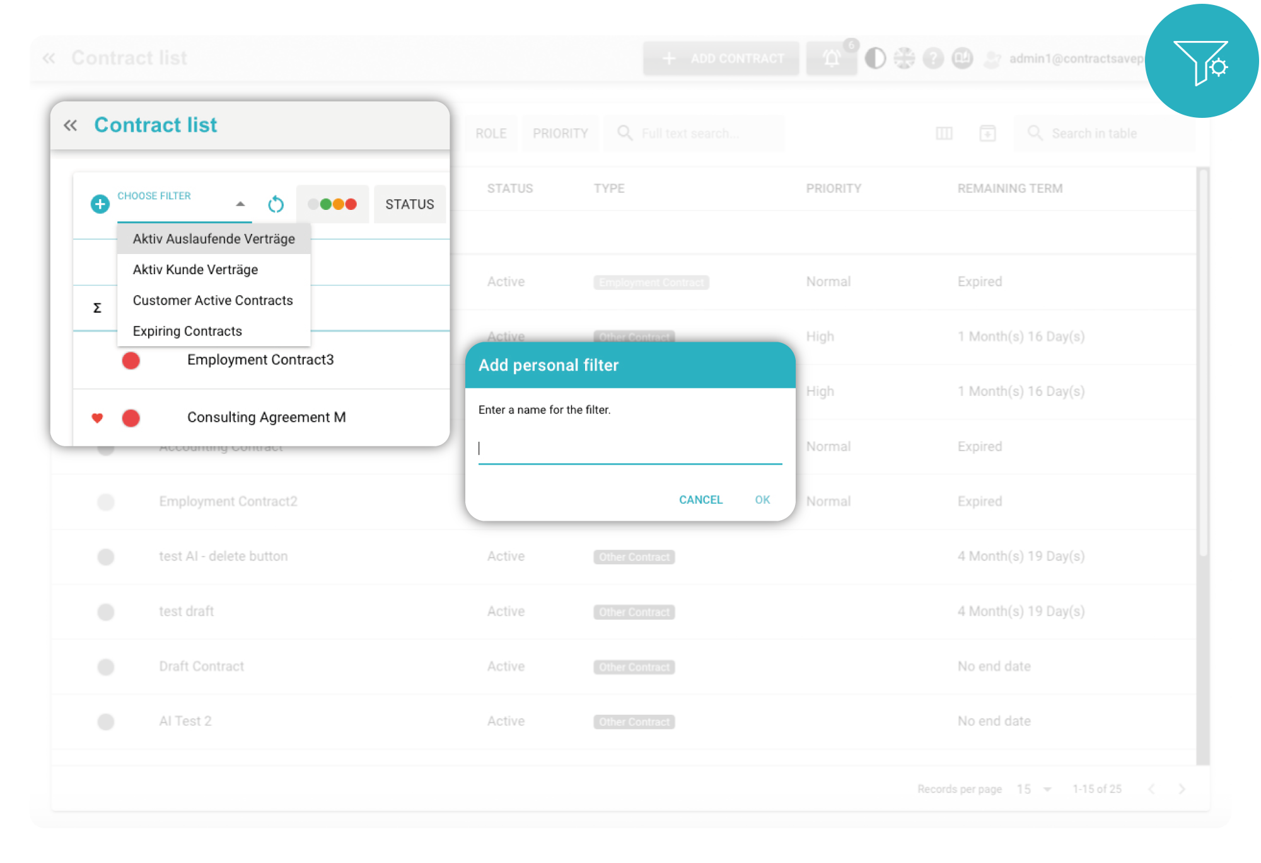Click the plus add filter icon
This screenshot has width=1261, height=863.
click(x=100, y=204)
